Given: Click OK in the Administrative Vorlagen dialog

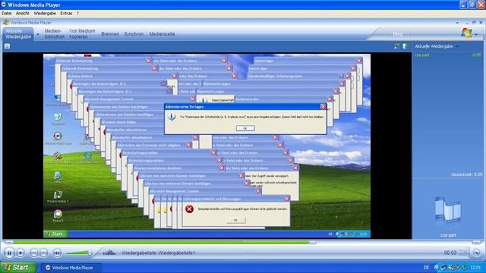Looking at the screenshot, I should [x=245, y=128].
